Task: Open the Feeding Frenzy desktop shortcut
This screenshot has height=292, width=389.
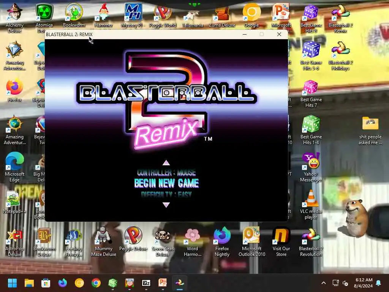Action: click(74, 242)
